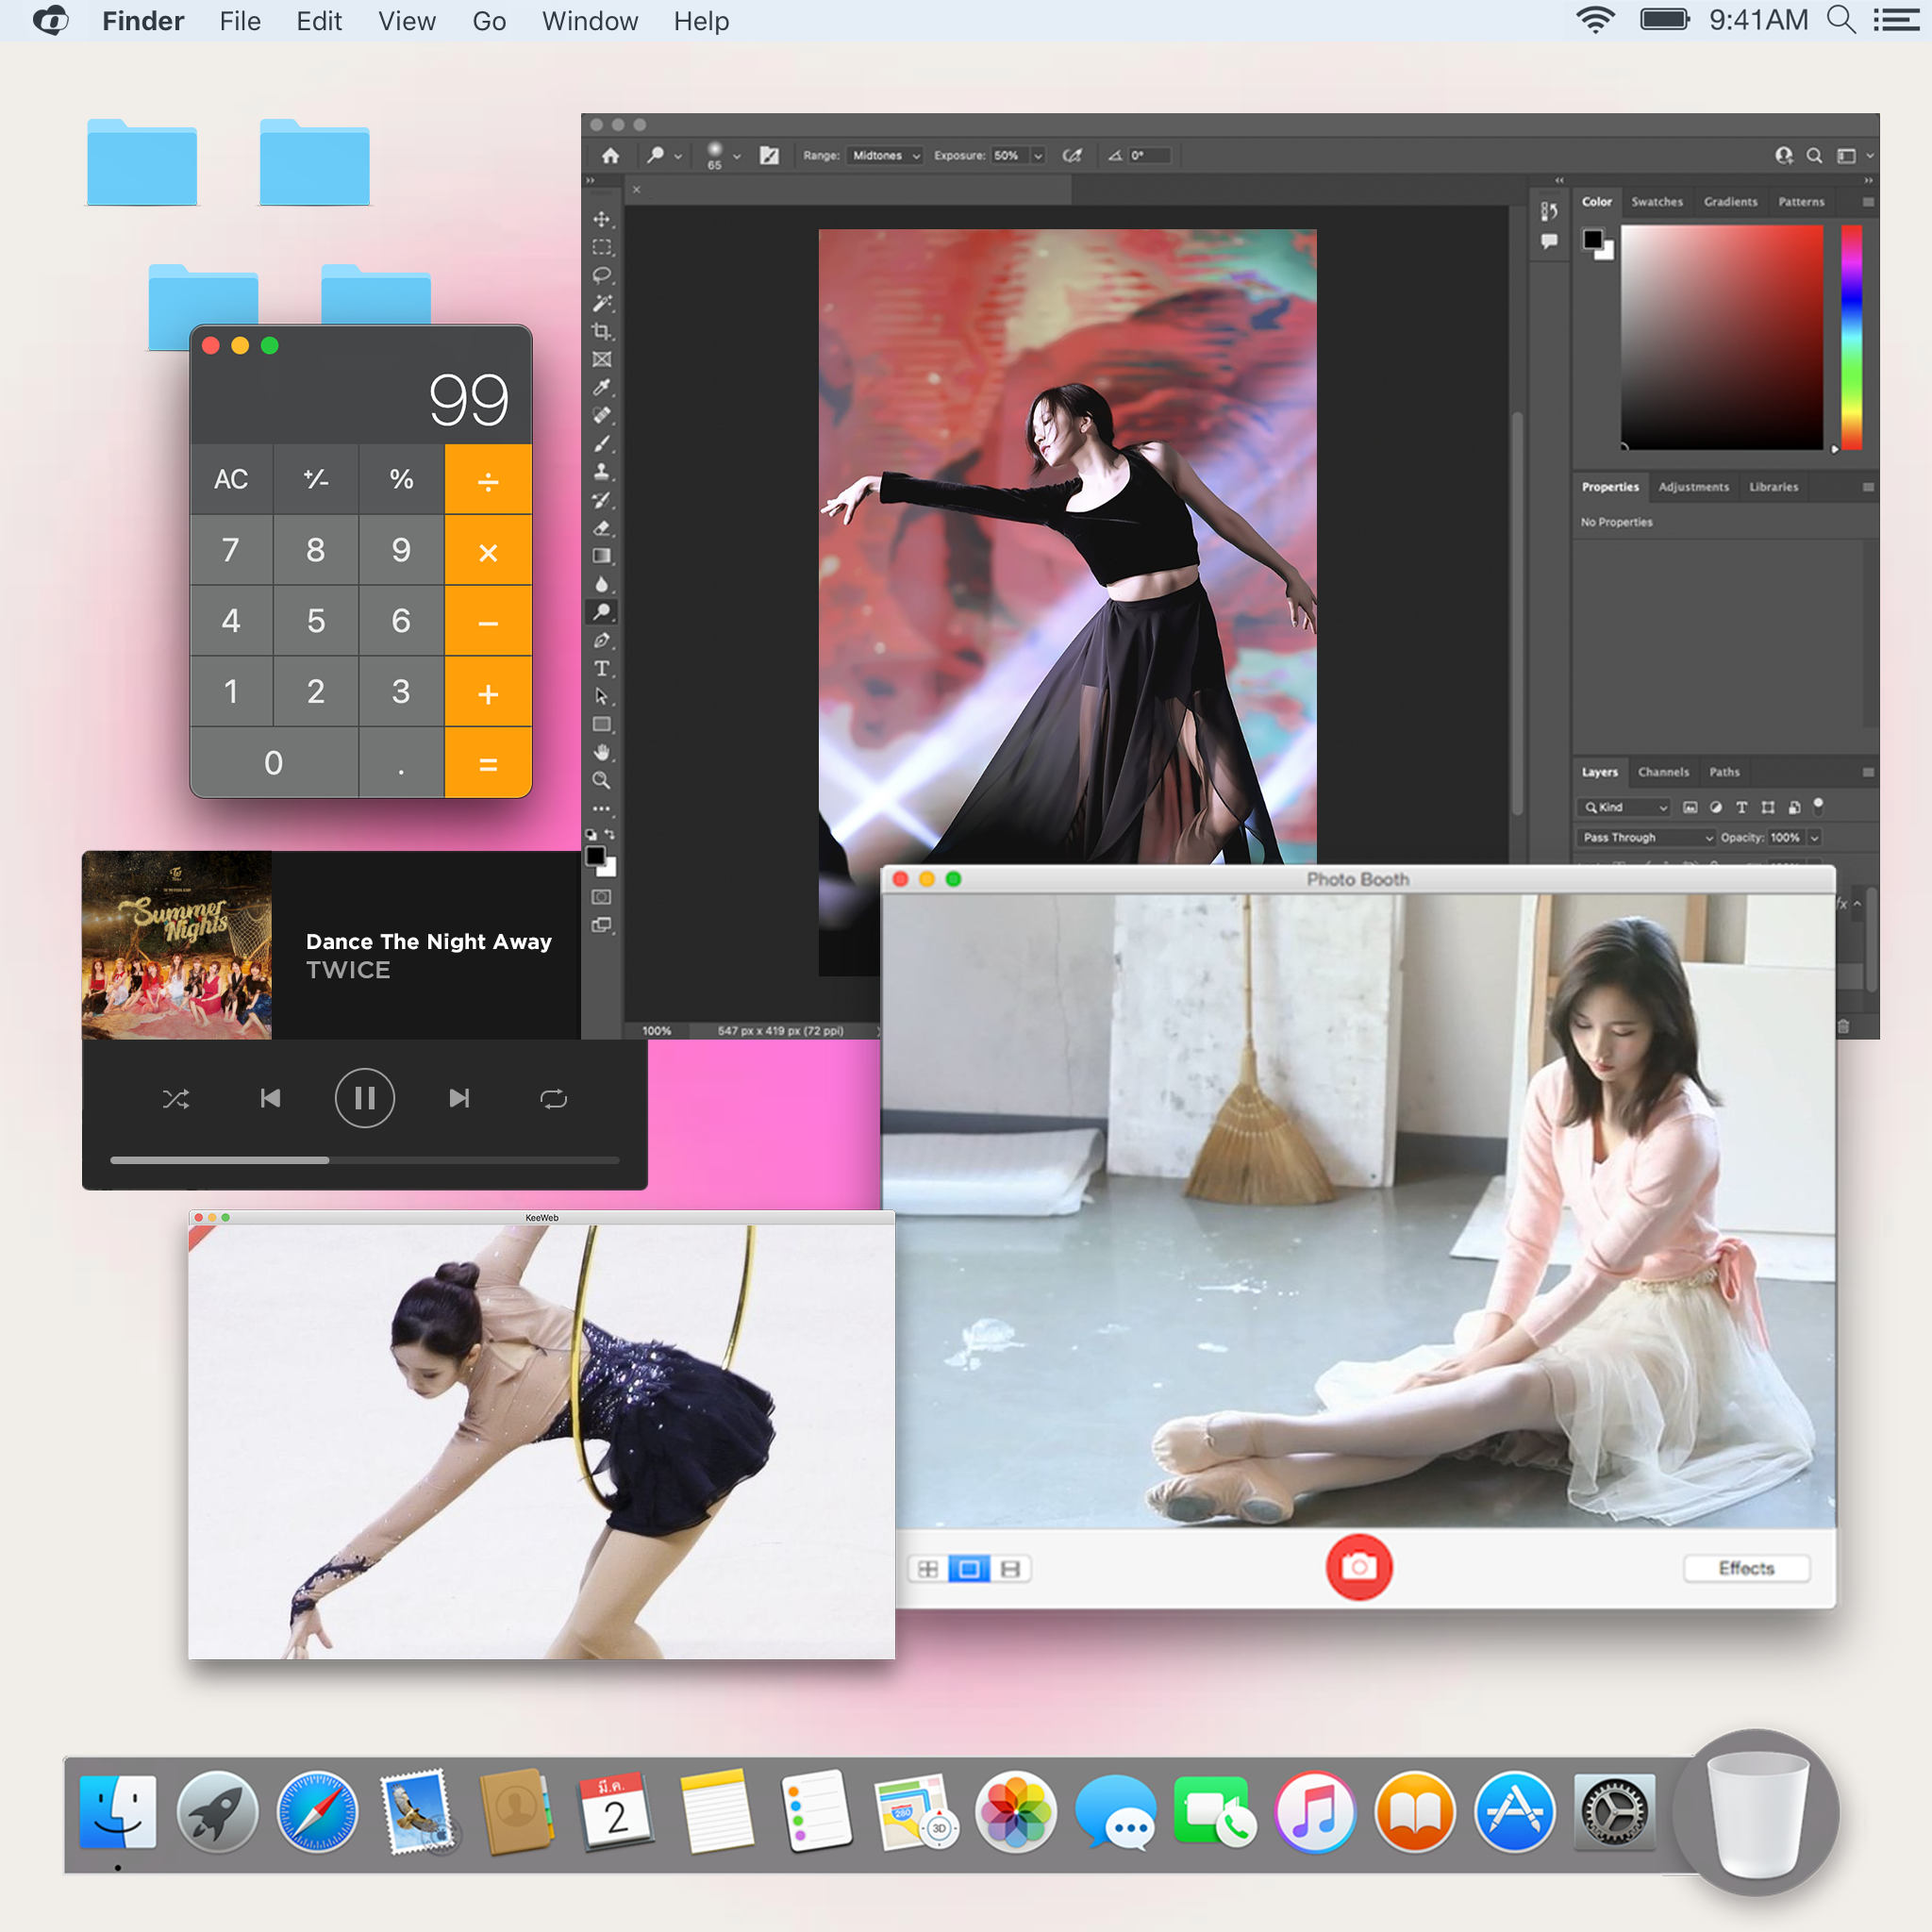Toggle shuffle in the music player

pos(176,1099)
